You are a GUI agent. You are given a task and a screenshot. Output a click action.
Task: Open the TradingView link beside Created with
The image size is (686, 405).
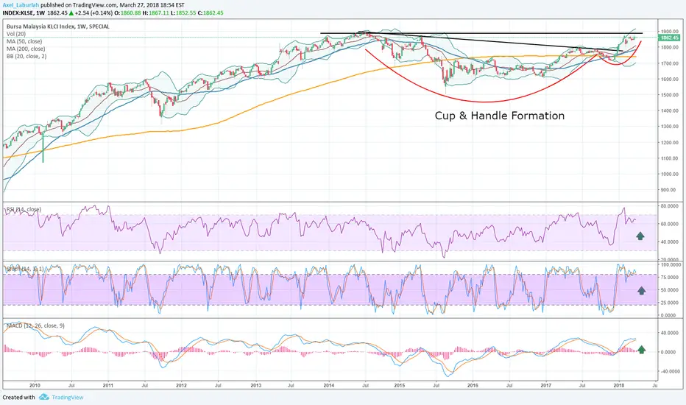(68, 397)
